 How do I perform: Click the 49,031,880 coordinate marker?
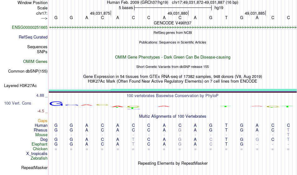click(178, 13)
